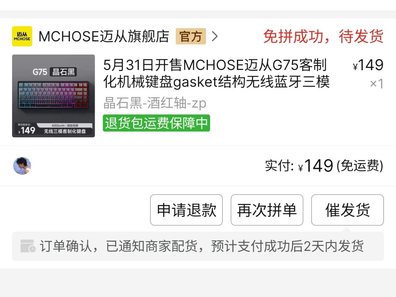Image resolution: width=396 pixels, height=297 pixels.
Task: Tap the 晶石黑-酒红轴-zp variant text
Action: click(155, 103)
